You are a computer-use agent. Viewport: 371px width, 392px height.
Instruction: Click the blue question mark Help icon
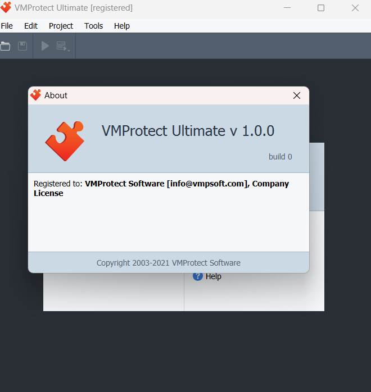197,276
